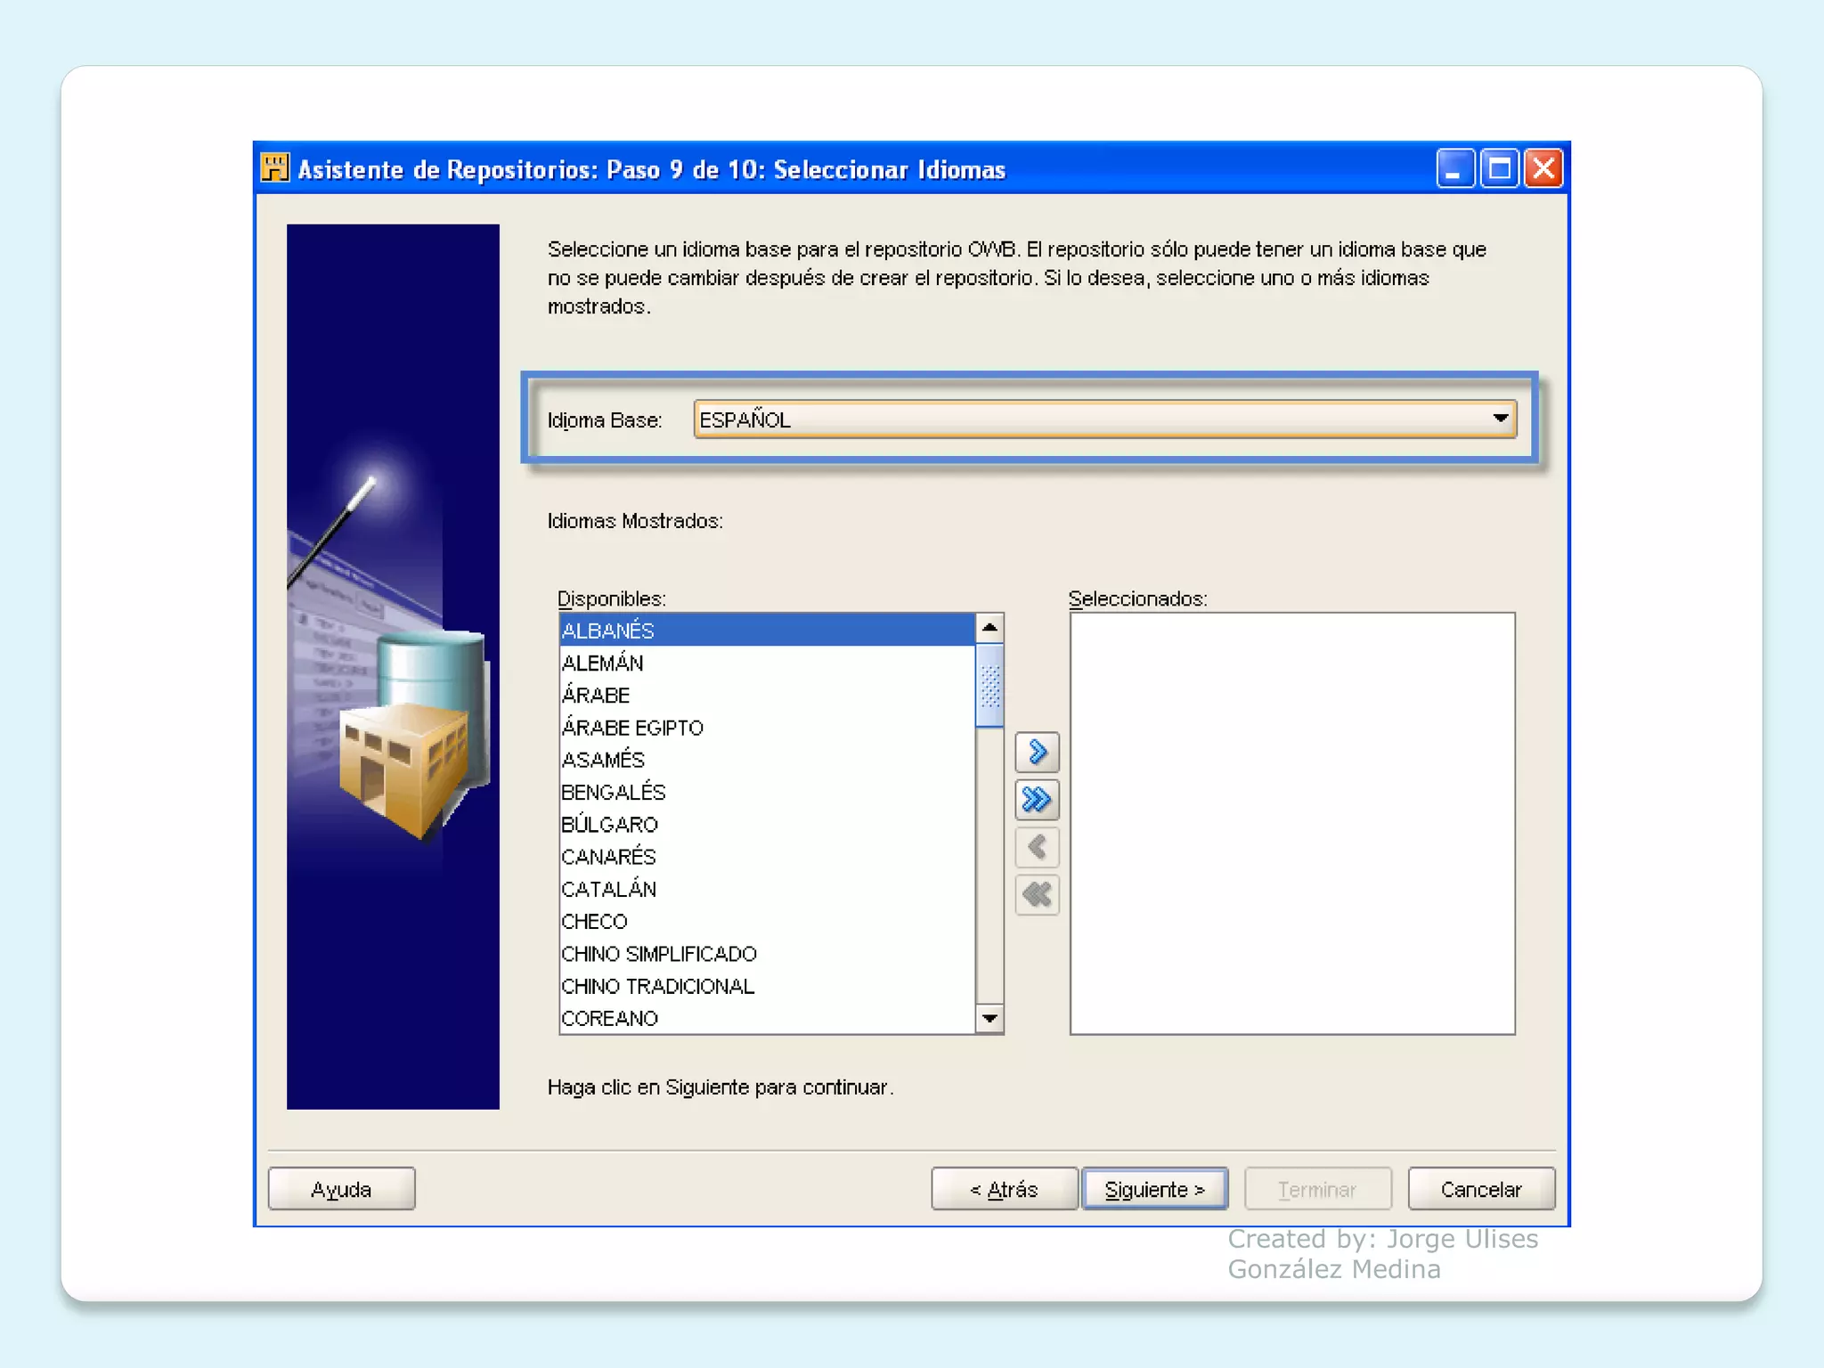Click the Disponibles list scrollbar thumb
Viewport: 1824px width, 1368px height.
click(989, 686)
